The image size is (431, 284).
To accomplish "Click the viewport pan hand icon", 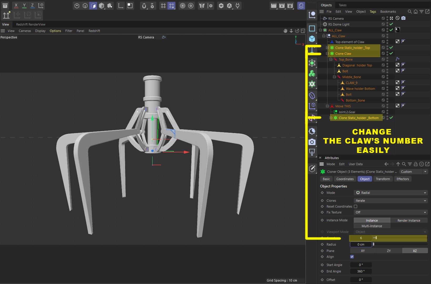I will [x=285, y=31].
